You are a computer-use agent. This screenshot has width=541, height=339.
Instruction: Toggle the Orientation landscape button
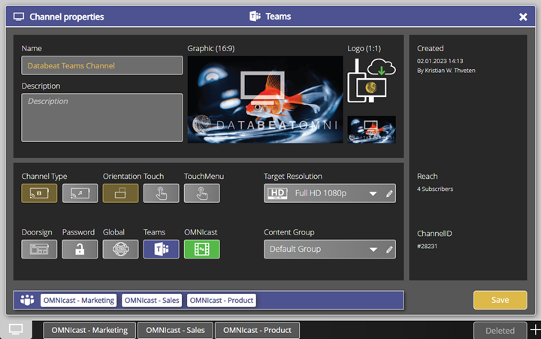[x=120, y=193]
